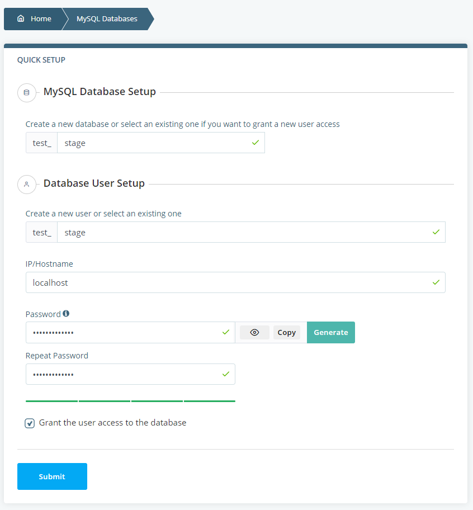
Task: Click the first password strength bar segment
Action: click(51, 401)
